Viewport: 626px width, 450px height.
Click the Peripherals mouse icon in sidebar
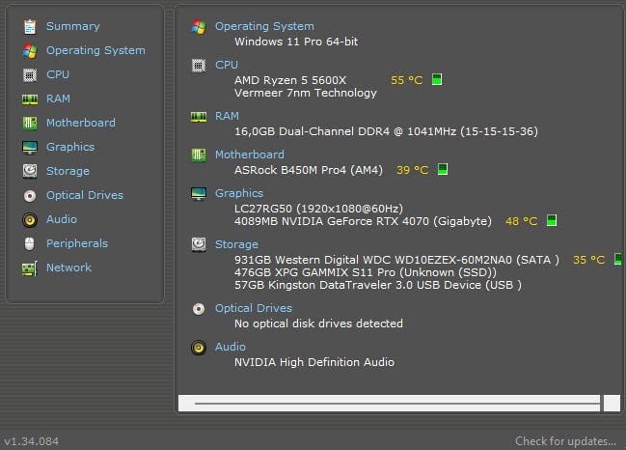[30, 243]
